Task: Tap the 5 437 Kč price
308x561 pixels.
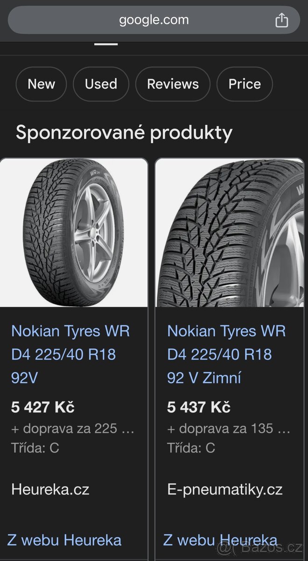Action: (x=198, y=407)
